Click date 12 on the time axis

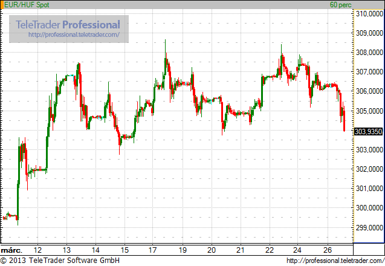coord(37,250)
